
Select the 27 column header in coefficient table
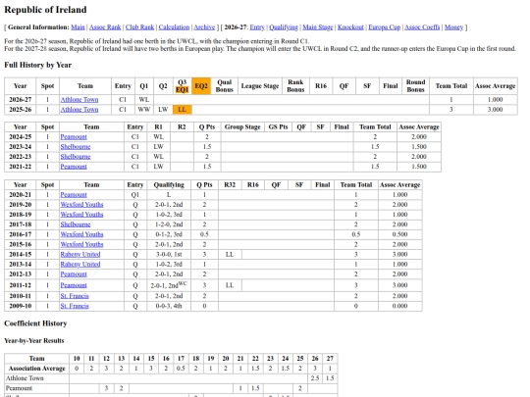pyautogui.click(x=330, y=359)
